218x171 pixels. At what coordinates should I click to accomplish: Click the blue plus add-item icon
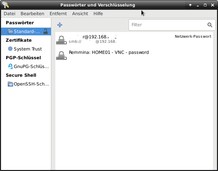60,25
